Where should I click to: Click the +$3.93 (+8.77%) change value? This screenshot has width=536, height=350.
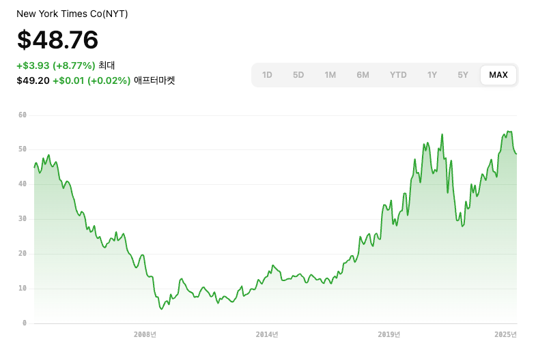pyautogui.click(x=56, y=65)
